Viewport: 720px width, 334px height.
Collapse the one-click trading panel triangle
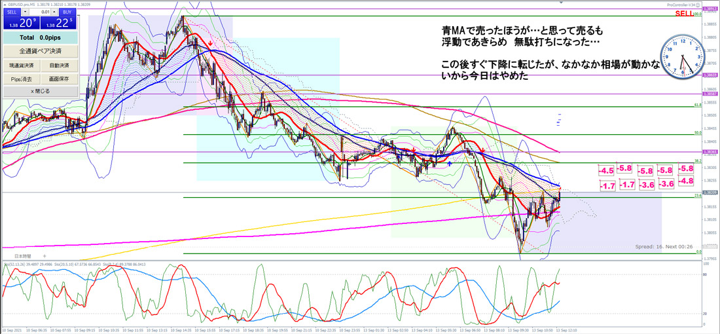(4, 3)
